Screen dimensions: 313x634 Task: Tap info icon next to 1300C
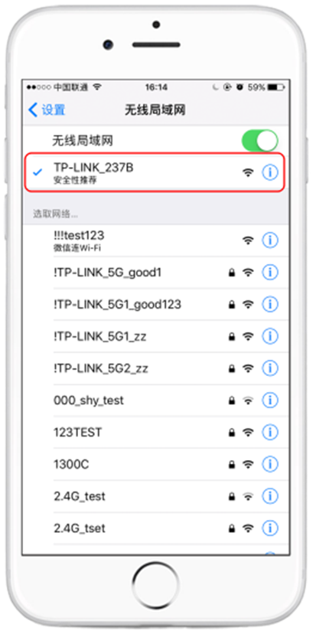point(270,464)
